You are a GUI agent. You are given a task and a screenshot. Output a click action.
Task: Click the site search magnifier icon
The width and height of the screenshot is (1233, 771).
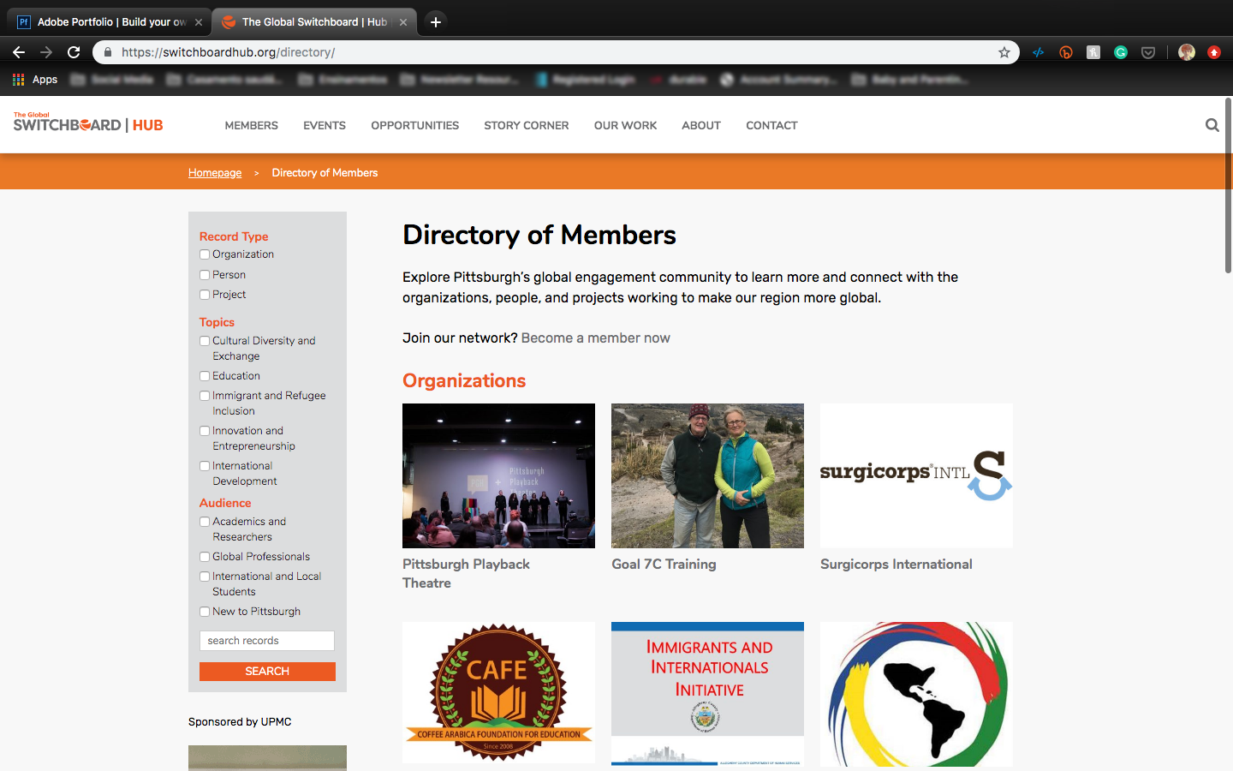pos(1212,125)
